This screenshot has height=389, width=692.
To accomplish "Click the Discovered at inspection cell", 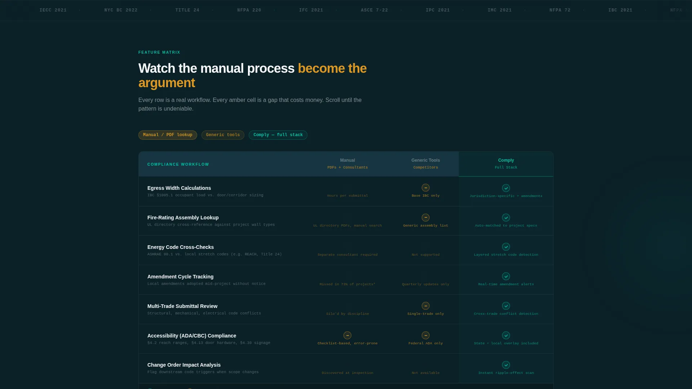I will point(347,373).
